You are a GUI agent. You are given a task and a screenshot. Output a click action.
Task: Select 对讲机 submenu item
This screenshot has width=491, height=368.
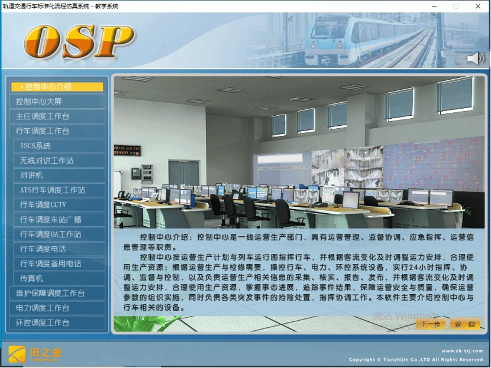[59, 175]
